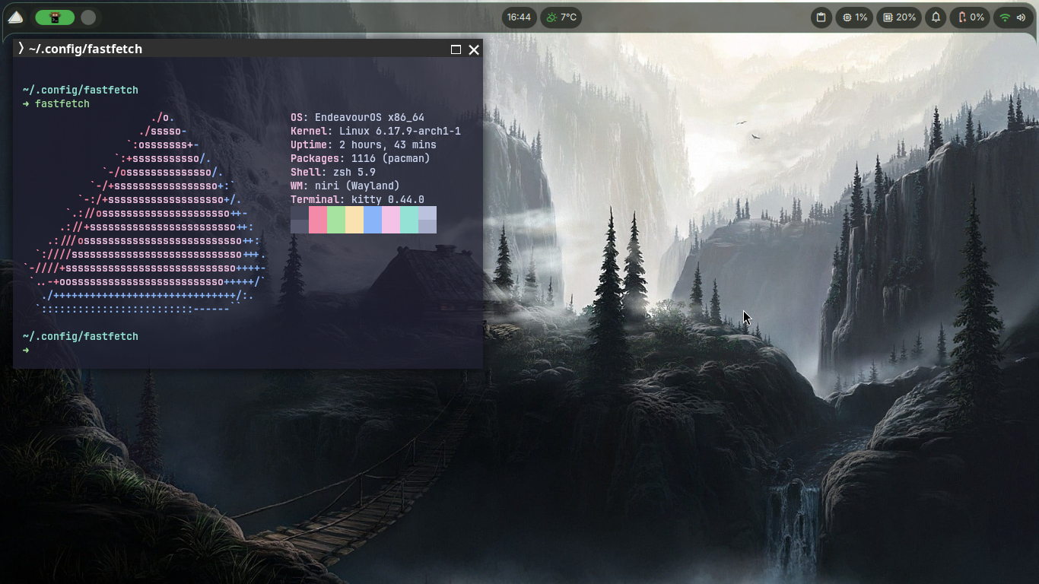Open the clipboard manager in the top bar
This screenshot has height=584, width=1039.
821,17
